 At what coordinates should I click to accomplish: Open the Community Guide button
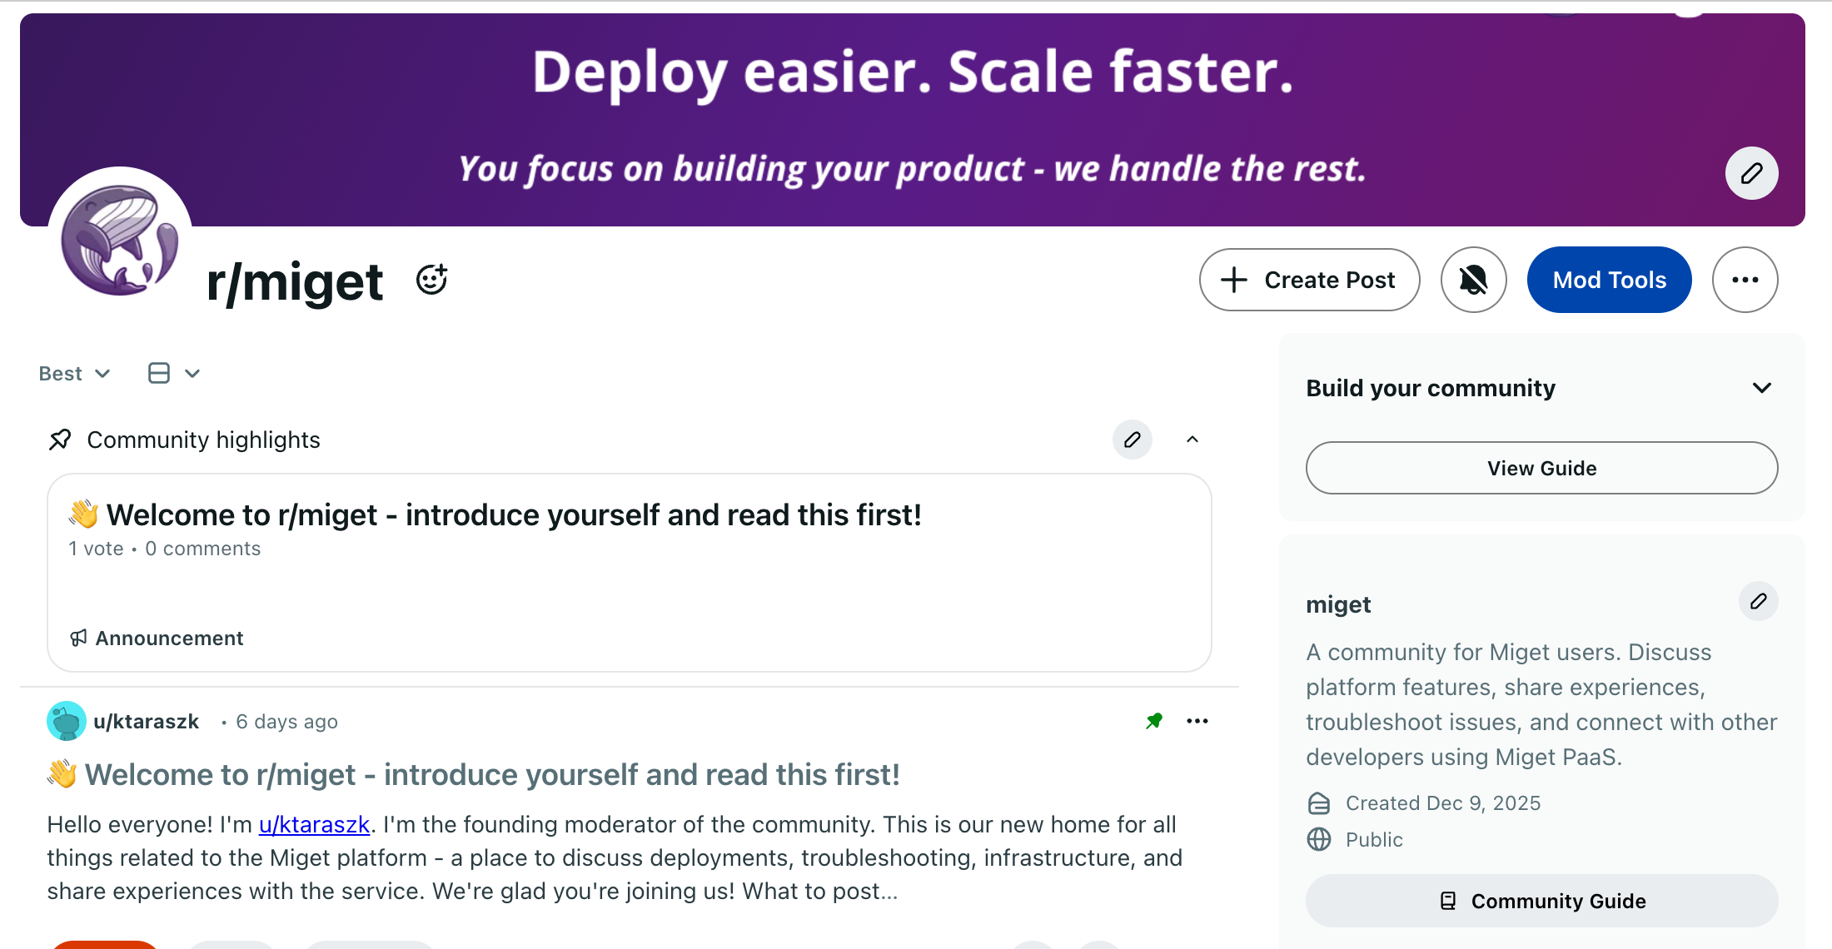pyautogui.click(x=1541, y=901)
